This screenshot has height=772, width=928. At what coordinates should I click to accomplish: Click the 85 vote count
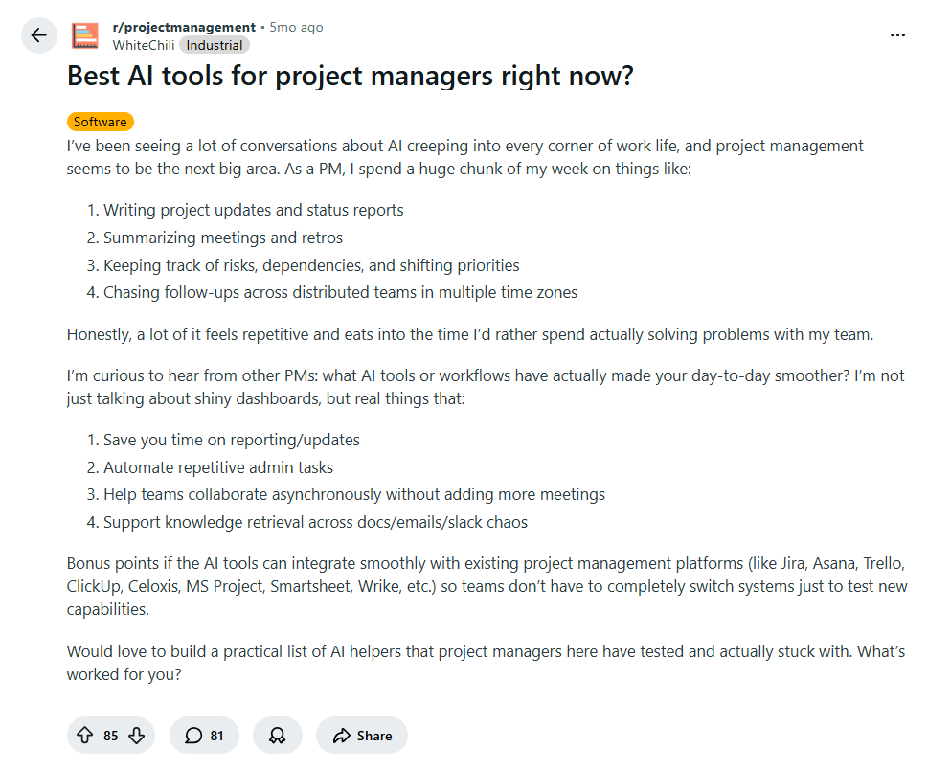111,736
